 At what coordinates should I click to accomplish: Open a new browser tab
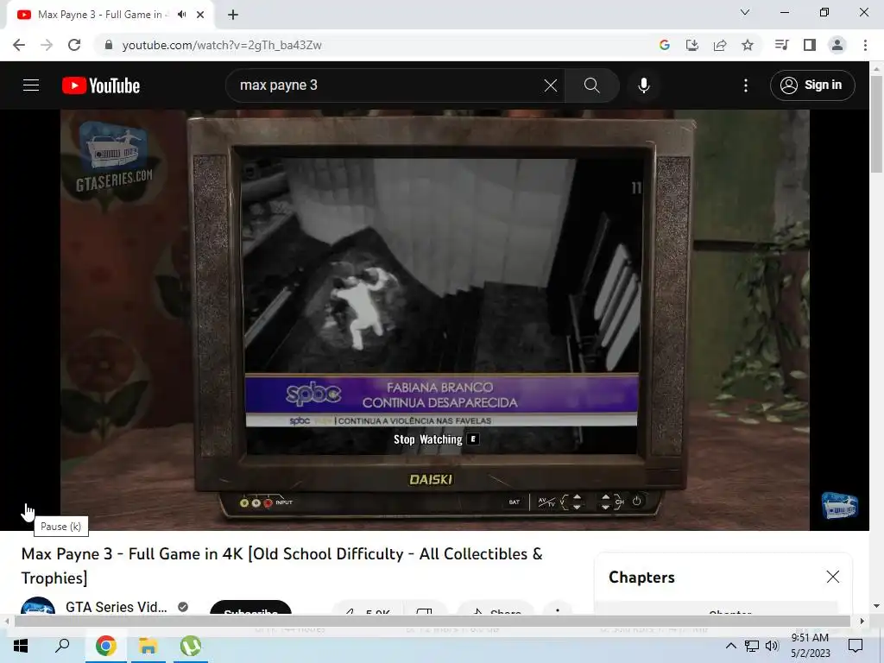[233, 15]
